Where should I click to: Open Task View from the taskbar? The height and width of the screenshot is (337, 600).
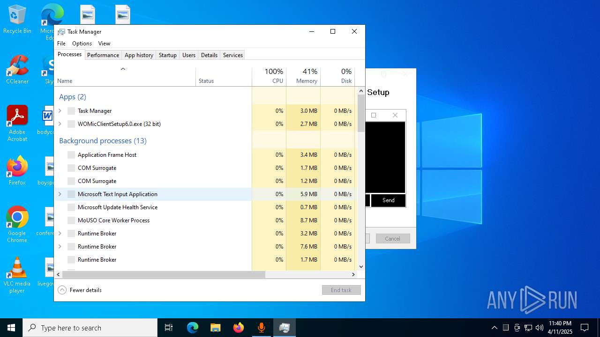click(169, 328)
